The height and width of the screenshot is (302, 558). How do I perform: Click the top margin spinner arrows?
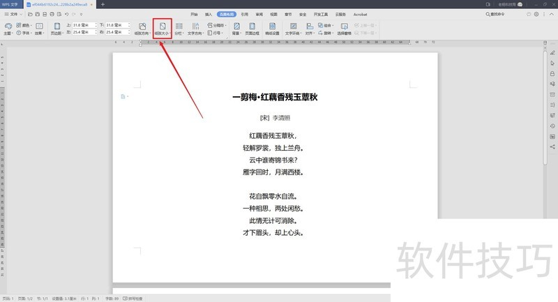click(x=96, y=25)
